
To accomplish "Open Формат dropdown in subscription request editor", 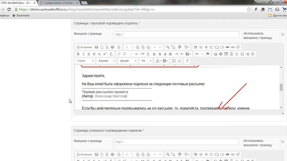I will coord(107,61).
